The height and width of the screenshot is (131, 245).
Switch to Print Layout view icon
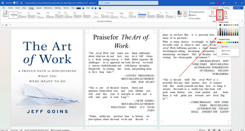pos(214,130)
